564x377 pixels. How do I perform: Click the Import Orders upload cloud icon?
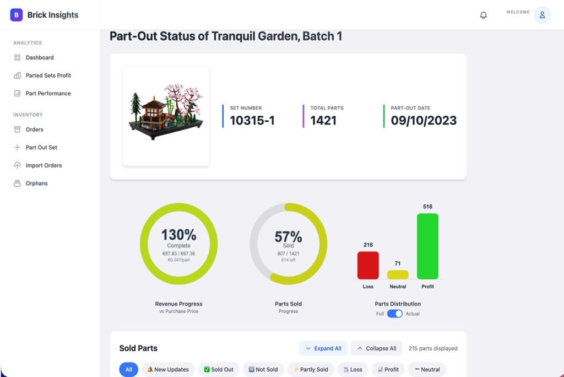(17, 165)
